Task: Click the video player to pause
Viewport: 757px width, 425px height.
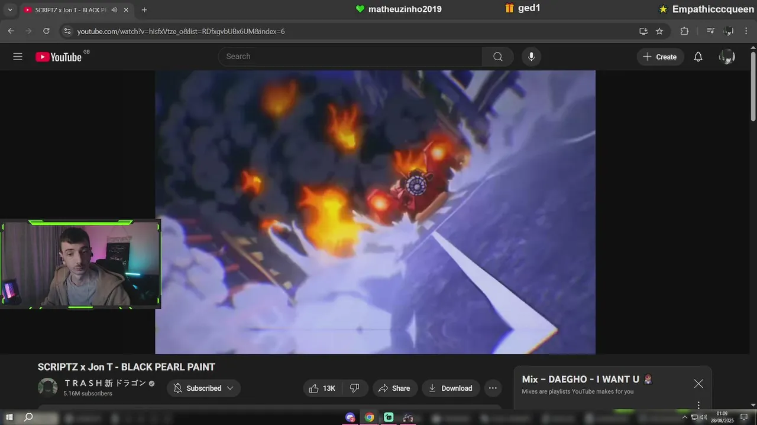Action: click(x=375, y=212)
